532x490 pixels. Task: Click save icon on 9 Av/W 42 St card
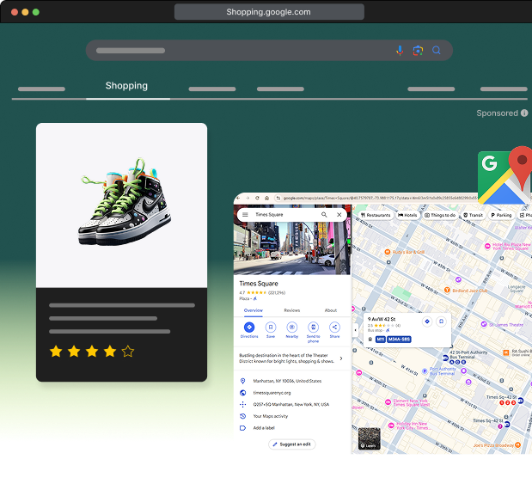(441, 321)
